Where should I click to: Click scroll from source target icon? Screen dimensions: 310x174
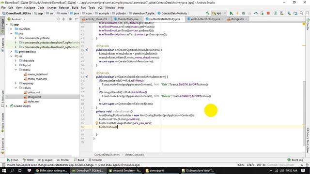[59, 19]
